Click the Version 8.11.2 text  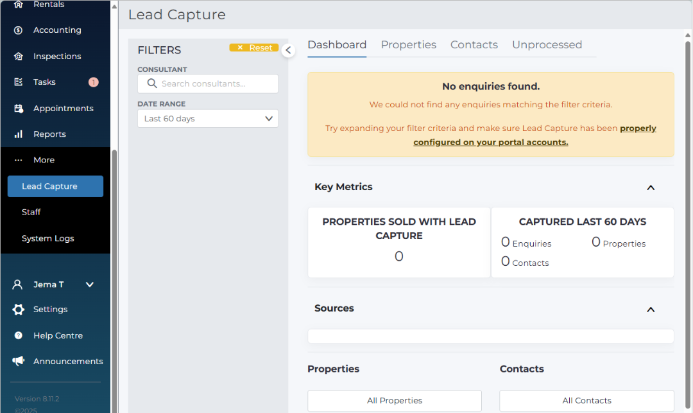pyautogui.click(x=37, y=399)
